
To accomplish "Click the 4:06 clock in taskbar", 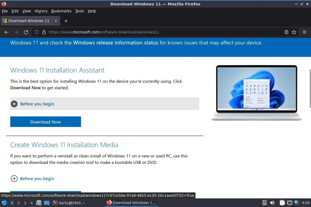I will [306, 203].
